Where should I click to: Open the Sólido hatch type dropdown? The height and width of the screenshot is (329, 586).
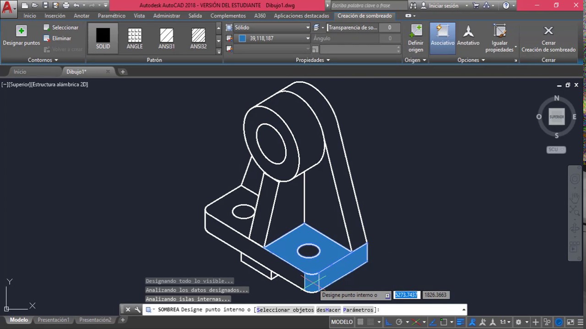(272, 27)
